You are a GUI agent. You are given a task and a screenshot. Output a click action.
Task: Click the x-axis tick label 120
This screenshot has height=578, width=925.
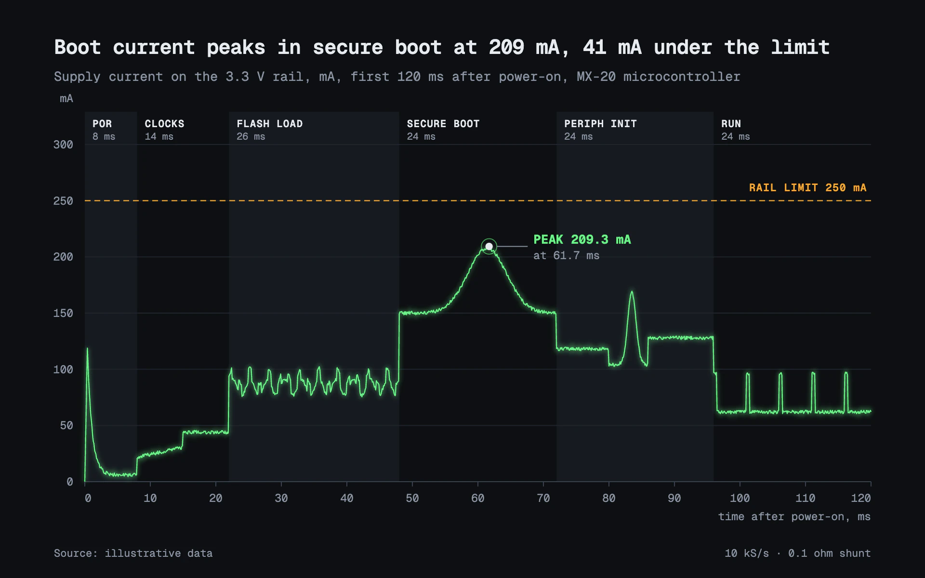click(x=861, y=498)
